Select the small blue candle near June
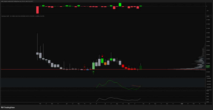The height and width of the screenshot is (110, 213). [87, 69]
